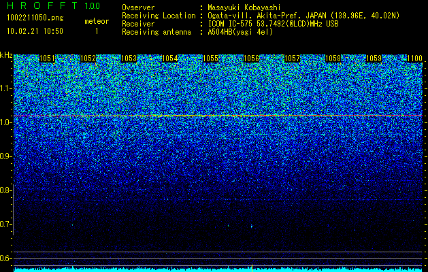Click the A504HB(yagi 4el) antenna text
428x272 pixels.
(x=240, y=32)
